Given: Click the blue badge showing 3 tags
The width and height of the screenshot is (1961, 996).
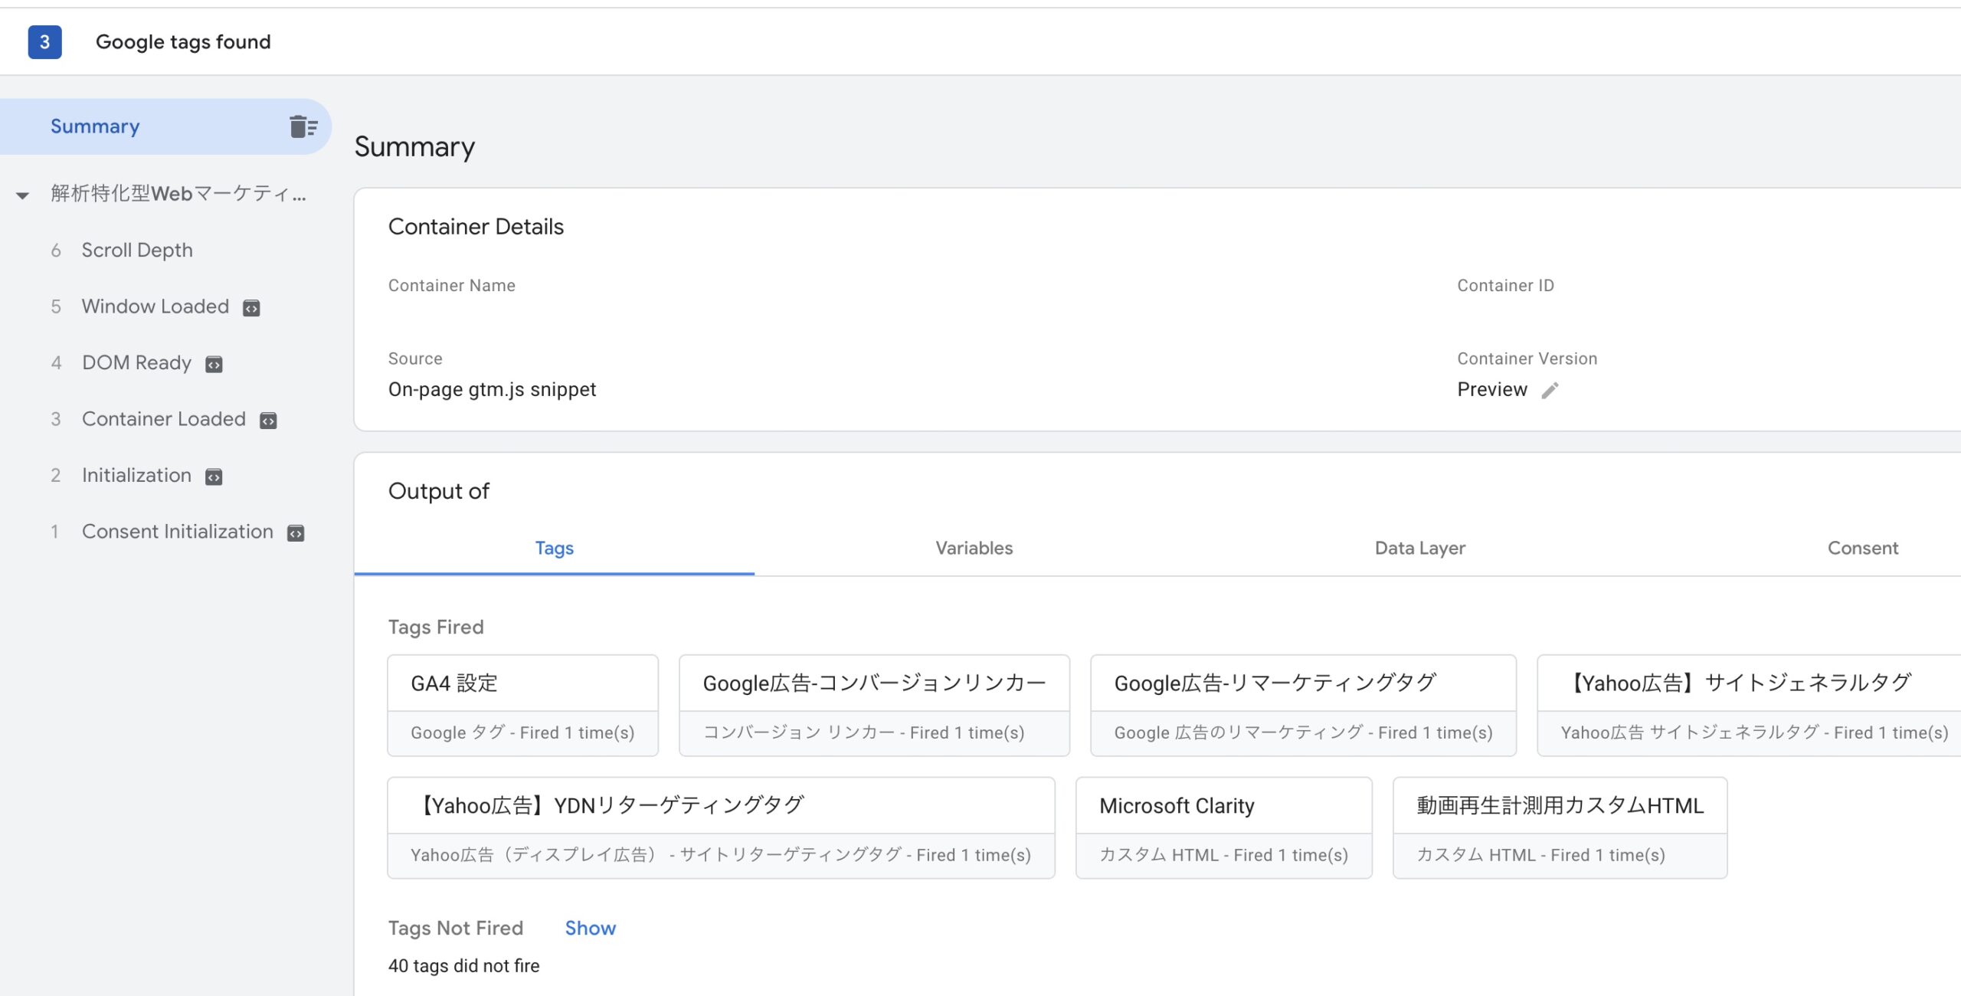Looking at the screenshot, I should coord(44,42).
